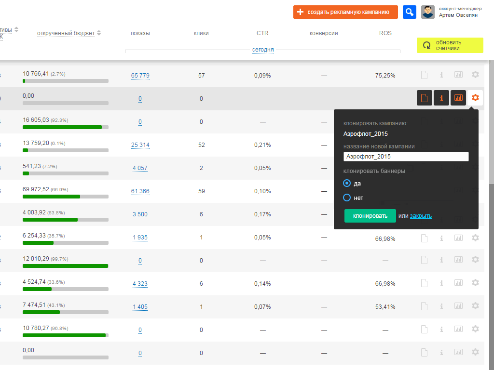Click the new campaign name input field
Viewport: 494px width, 370px height.
coord(406,157)
